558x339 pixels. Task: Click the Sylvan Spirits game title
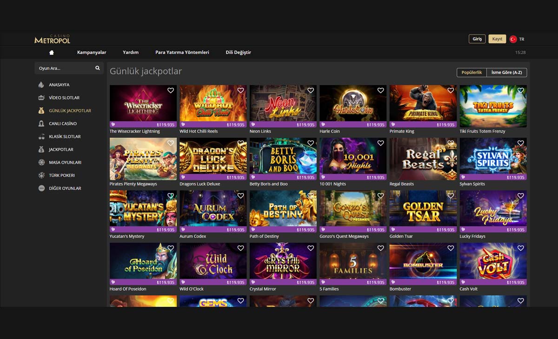[472, 184]
